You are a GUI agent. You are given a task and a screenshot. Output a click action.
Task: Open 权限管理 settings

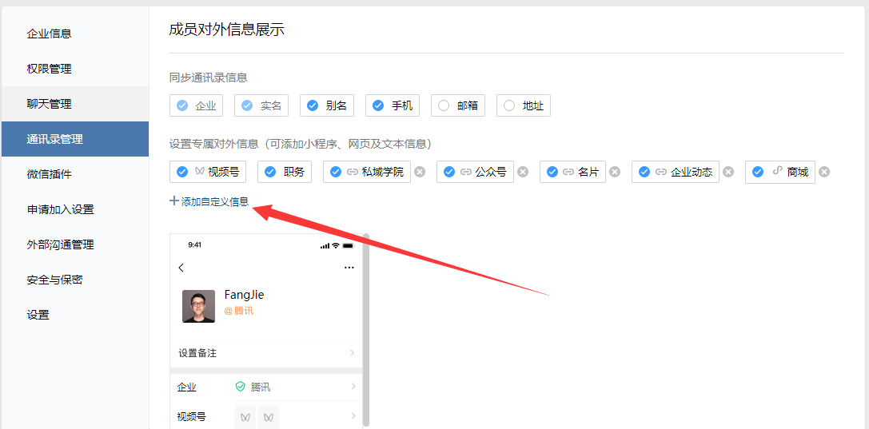pyautogui.click(x=75, y=69)
